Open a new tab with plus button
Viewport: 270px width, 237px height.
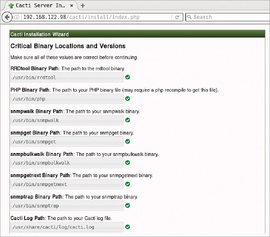[83, 6]
